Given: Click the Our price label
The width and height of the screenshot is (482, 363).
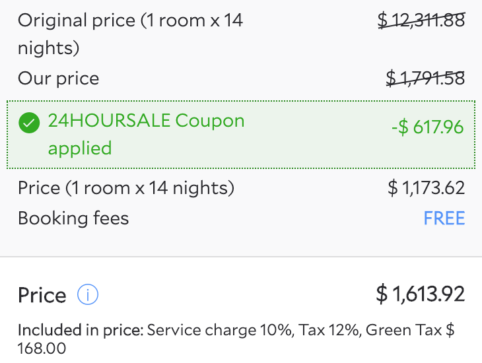Looking at the screenshot, I should [x=58, y=79].
